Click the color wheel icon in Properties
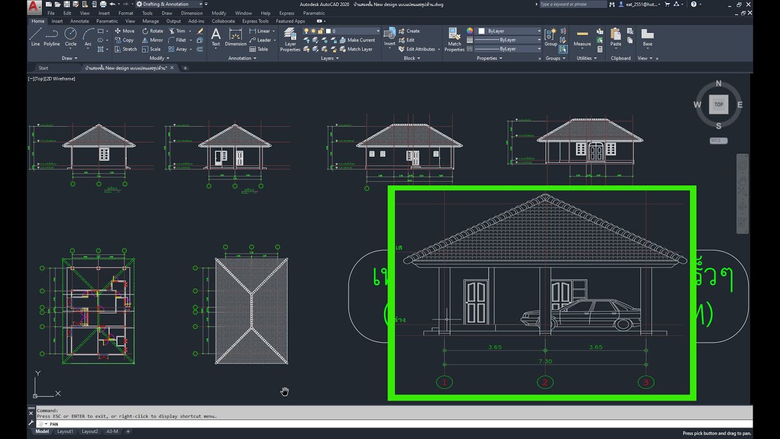The height and width of the screenshot is (439, 780). pyautogui.click(x=470, y=31)
